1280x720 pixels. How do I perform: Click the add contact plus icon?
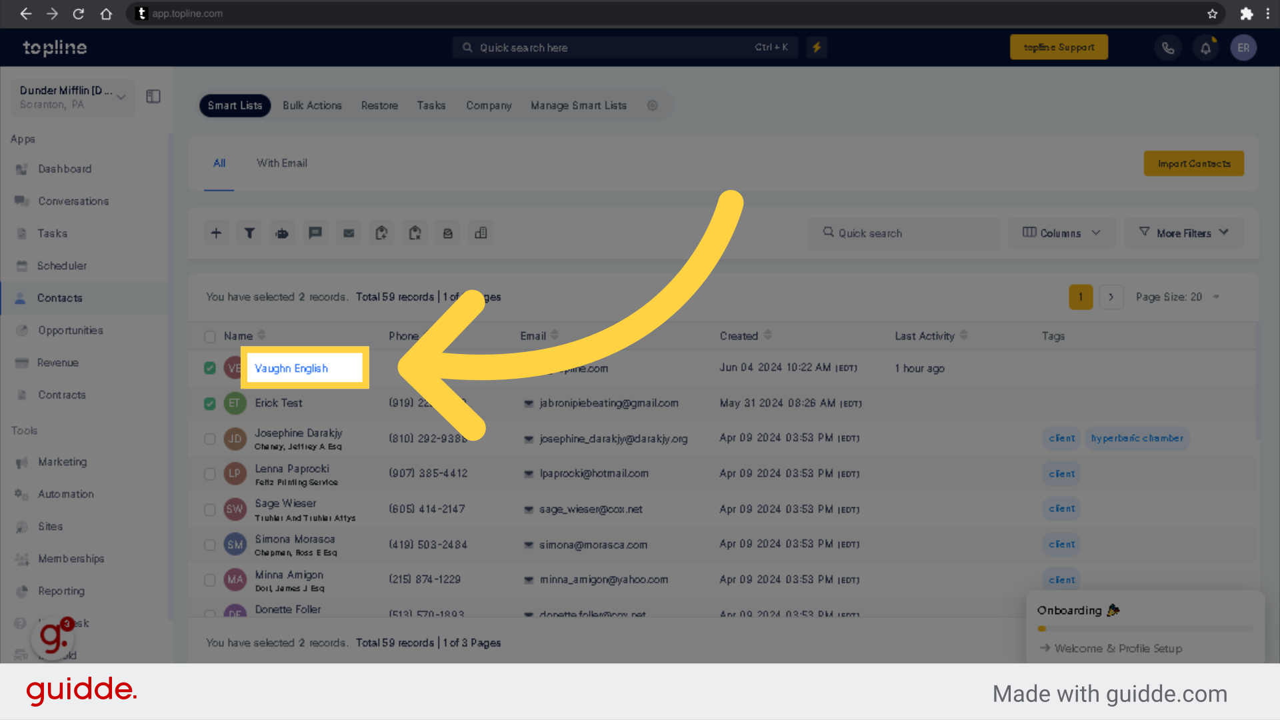pos(216,233)
